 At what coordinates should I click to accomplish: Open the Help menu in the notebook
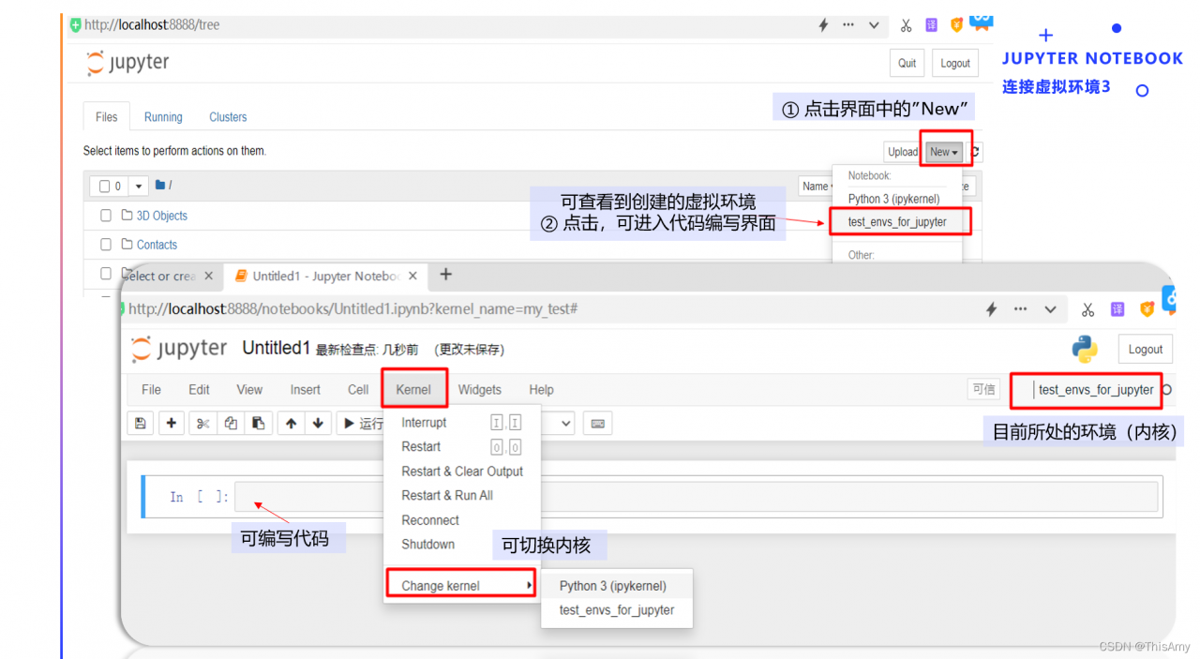[x=541, y=390]
